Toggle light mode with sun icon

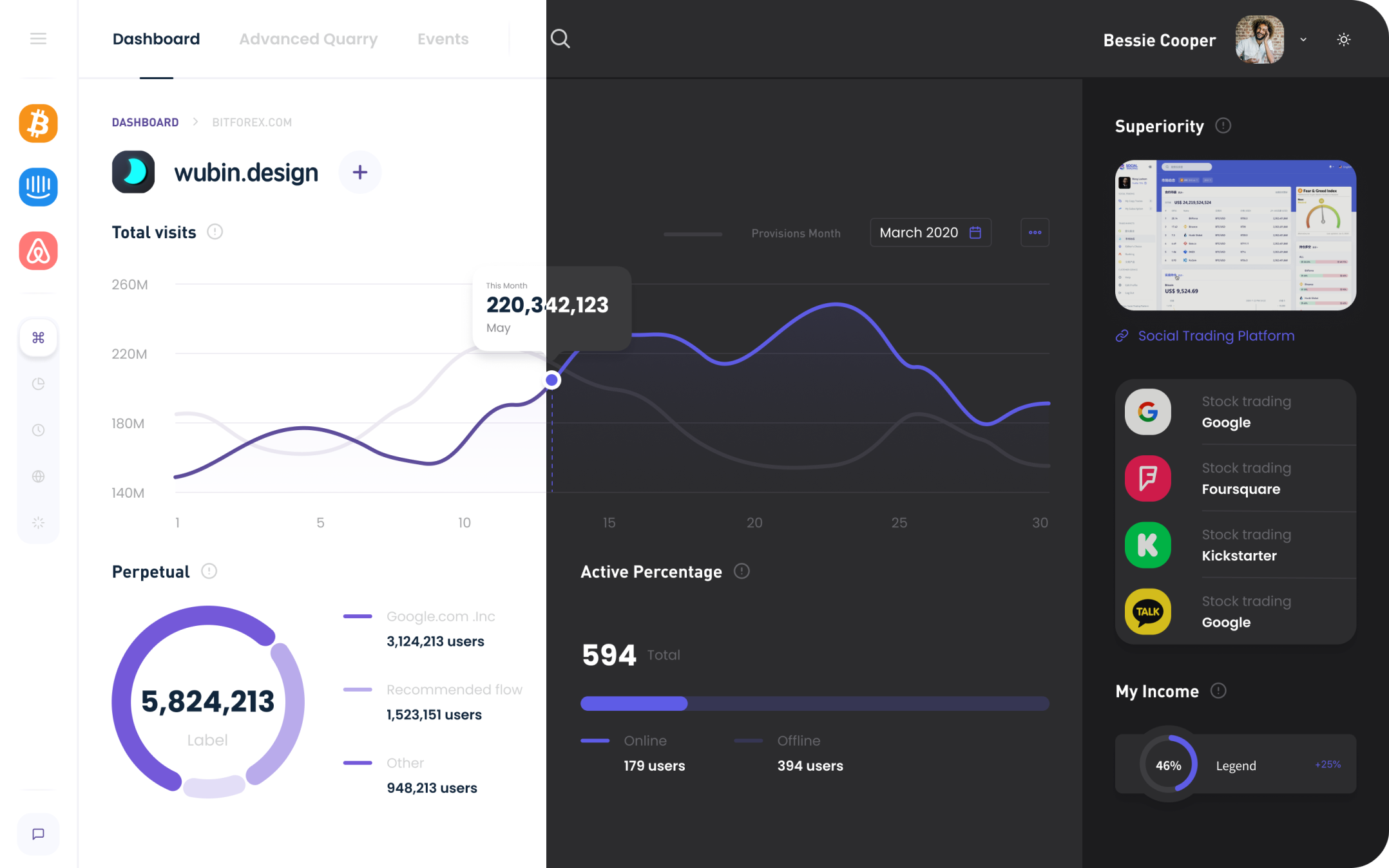click(1343, 39)
